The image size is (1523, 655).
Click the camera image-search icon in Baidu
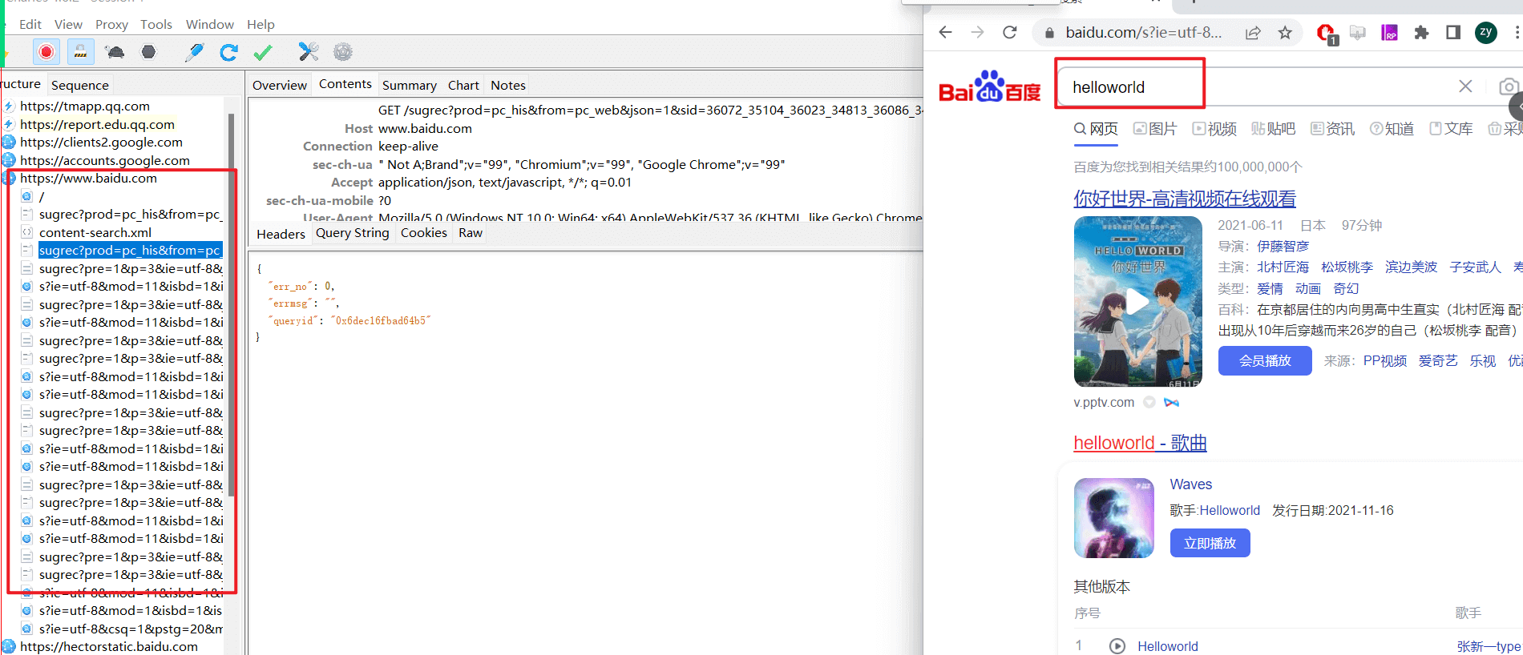pyautogui.click(x=1508, y=86)
